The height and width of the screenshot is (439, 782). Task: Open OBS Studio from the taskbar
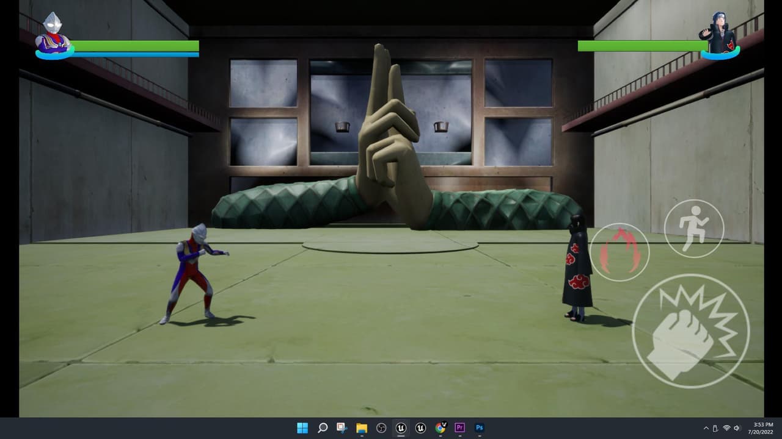[381, 428]
